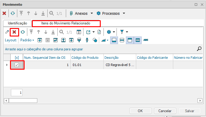Viewport: 206px width, 117px height.
Task: Toggle the top header panel view button
Action: pos(130,40)
